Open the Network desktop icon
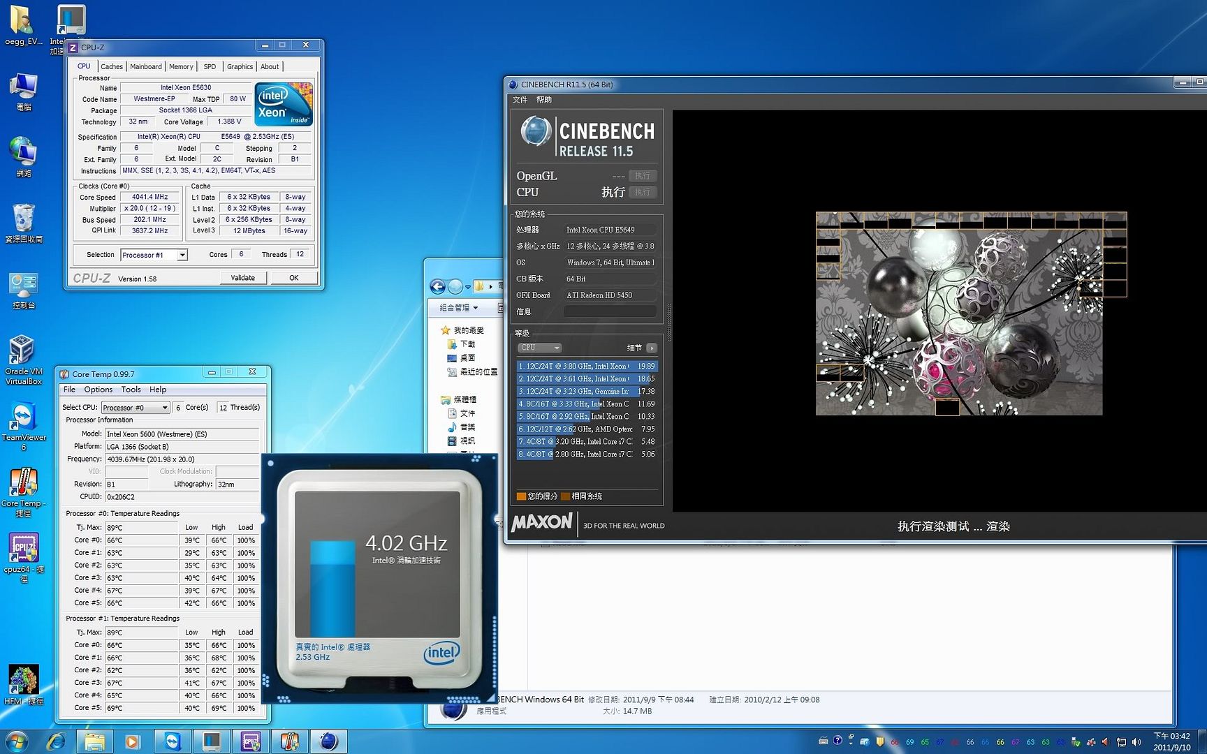Viewport: 1207px width, 754px height. click(x=23, y=157)
